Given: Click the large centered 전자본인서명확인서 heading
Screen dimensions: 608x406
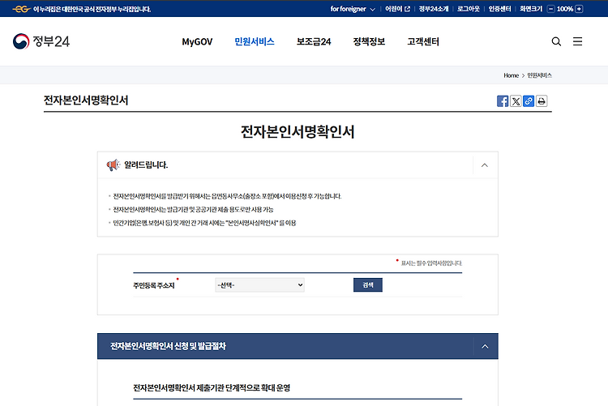Looking at the screenshot, I should pos(298,132).
